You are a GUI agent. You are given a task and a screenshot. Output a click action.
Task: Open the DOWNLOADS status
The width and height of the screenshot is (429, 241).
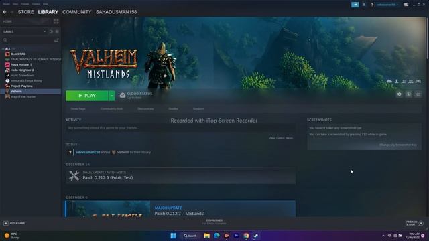pos(214,222)
